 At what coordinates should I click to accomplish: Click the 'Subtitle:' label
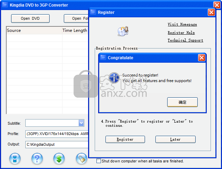[14, 123]
